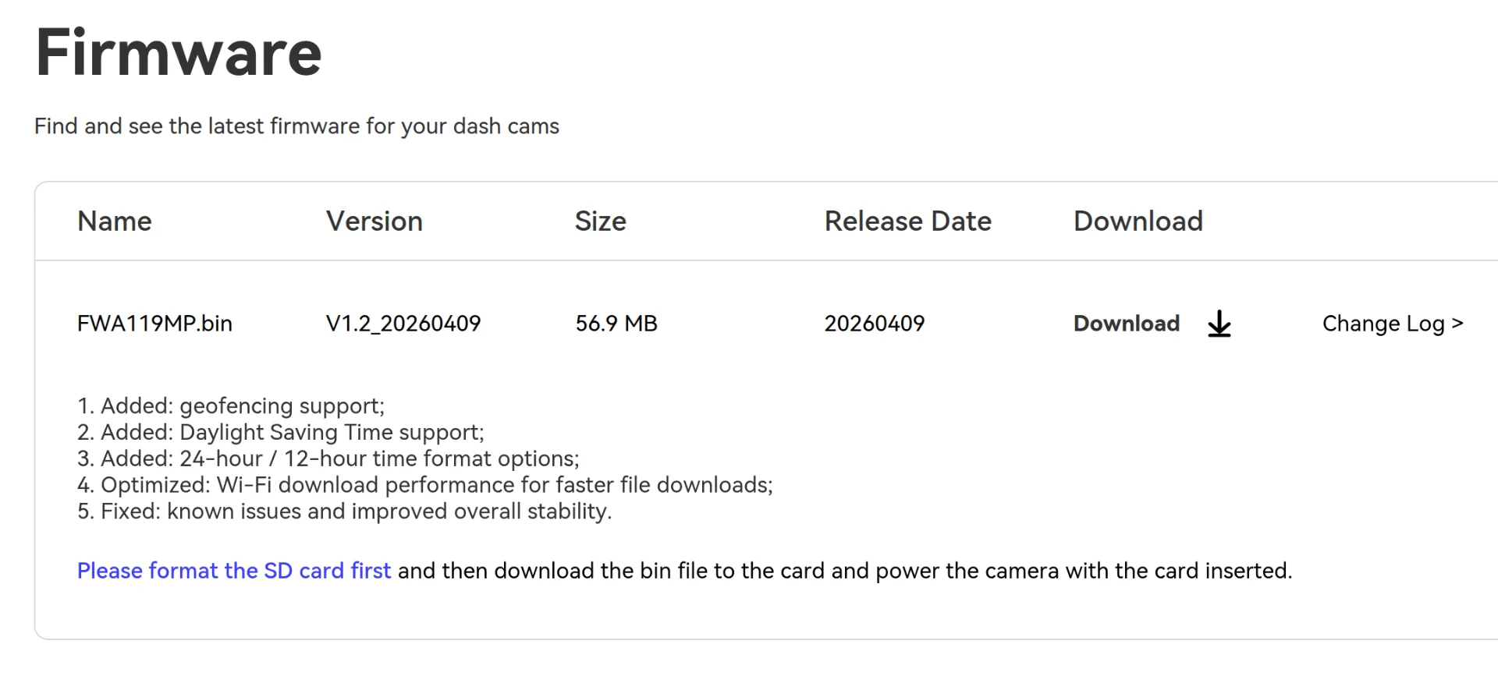Click the V1.2_20260409 version text
1498x676 pixels.
tap(403, 324)
